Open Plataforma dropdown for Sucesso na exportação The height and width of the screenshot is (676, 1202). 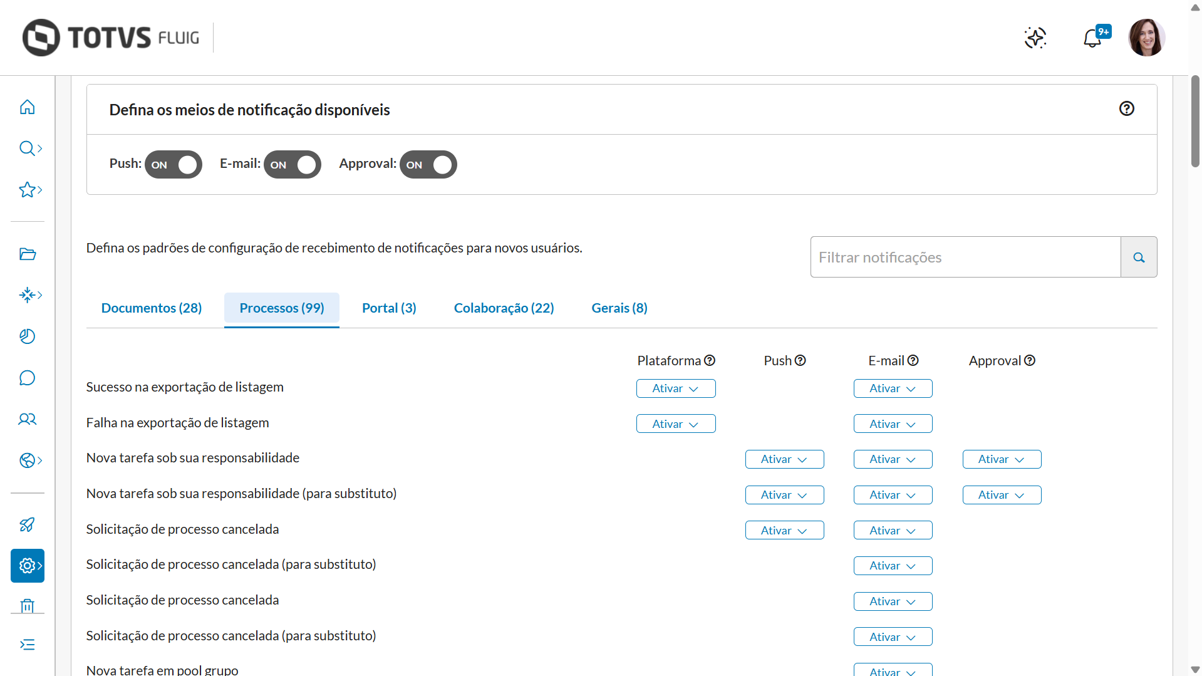click(676, 388)
